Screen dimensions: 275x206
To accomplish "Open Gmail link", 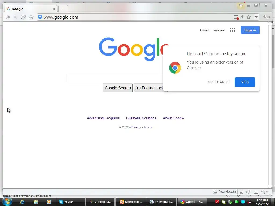I will pyautogui.click(x=204, y=30).
